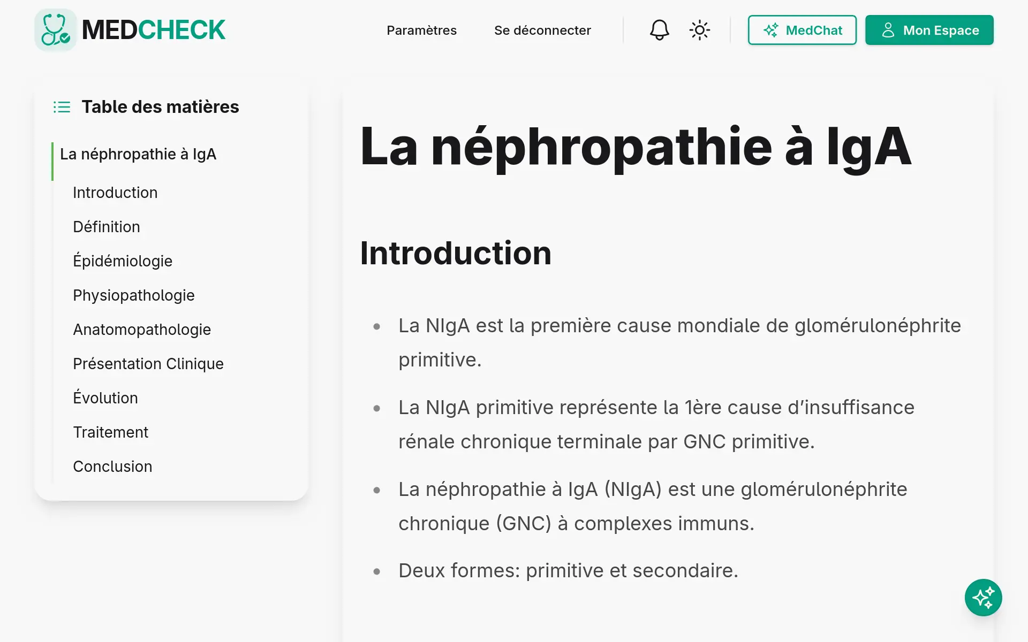Go to the Physiopathologie section
The image size is (1028, 642).
[x=134, y=295]
